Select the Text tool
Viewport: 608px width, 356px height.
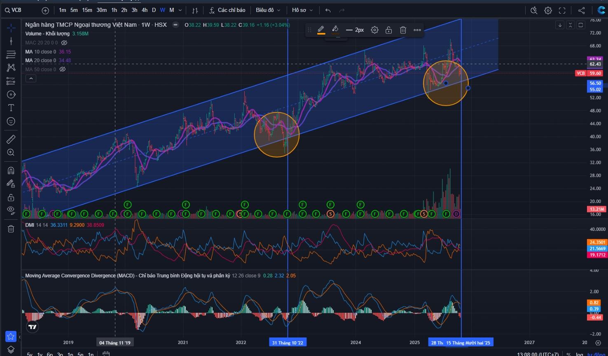coord(11,108)
